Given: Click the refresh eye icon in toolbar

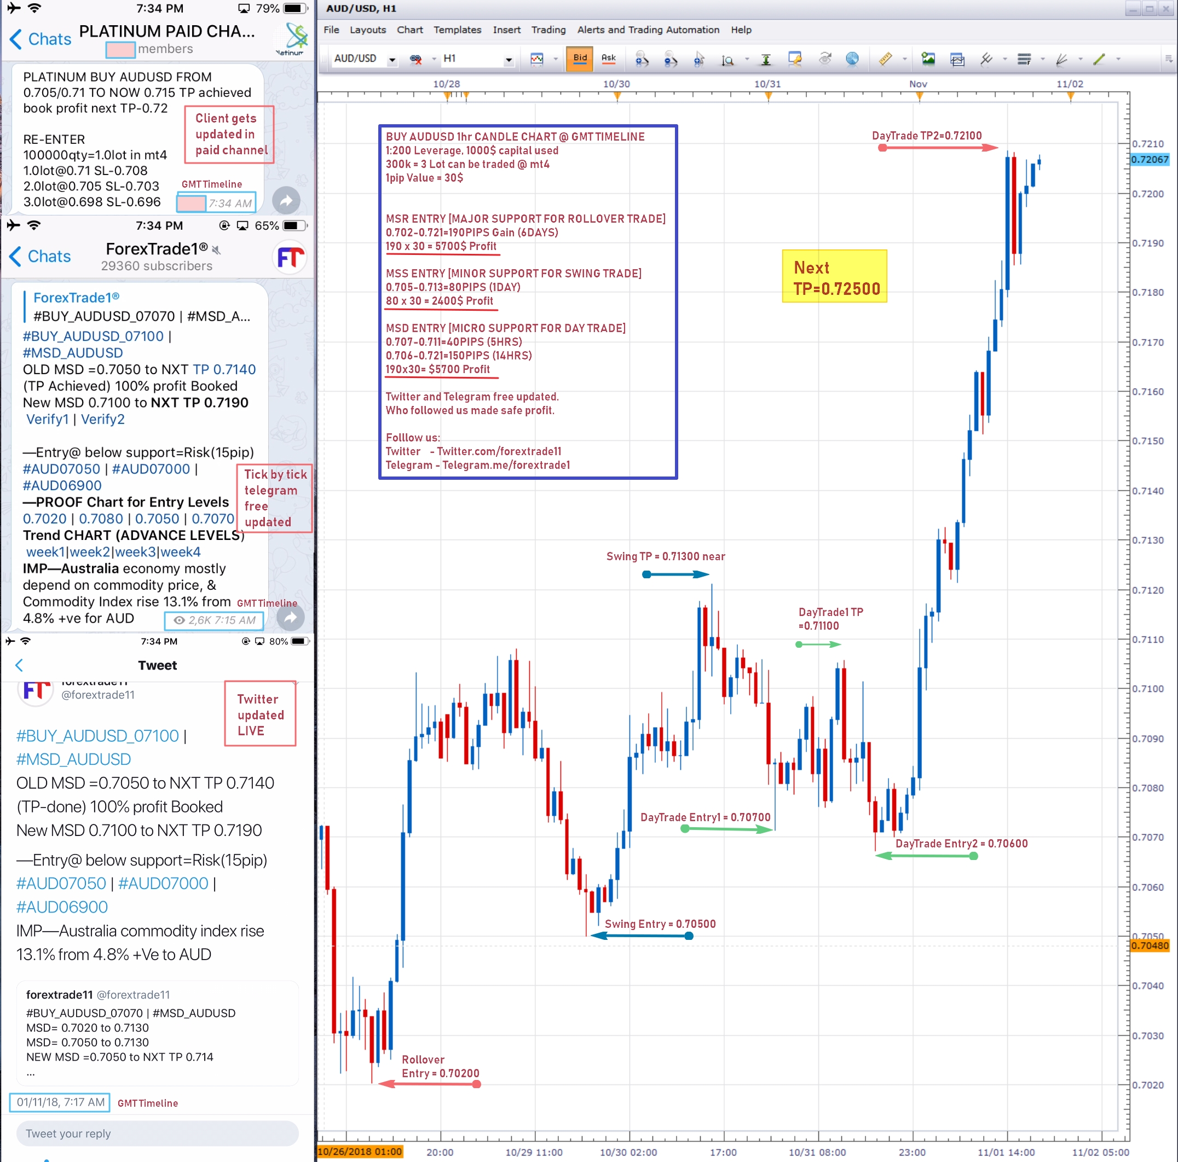Looking at the screenshot, I should tap(824, 59).
